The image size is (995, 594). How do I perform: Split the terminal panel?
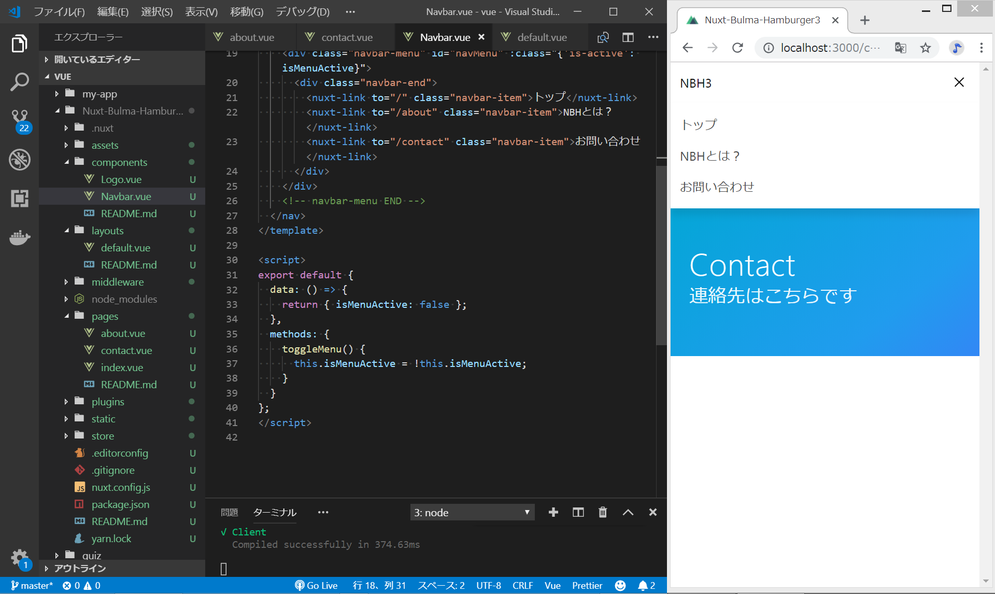(x=578, y=512)
